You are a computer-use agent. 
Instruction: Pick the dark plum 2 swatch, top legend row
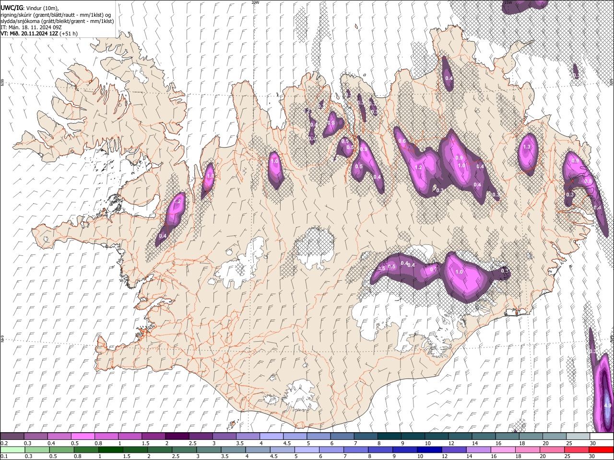point(177,436)
